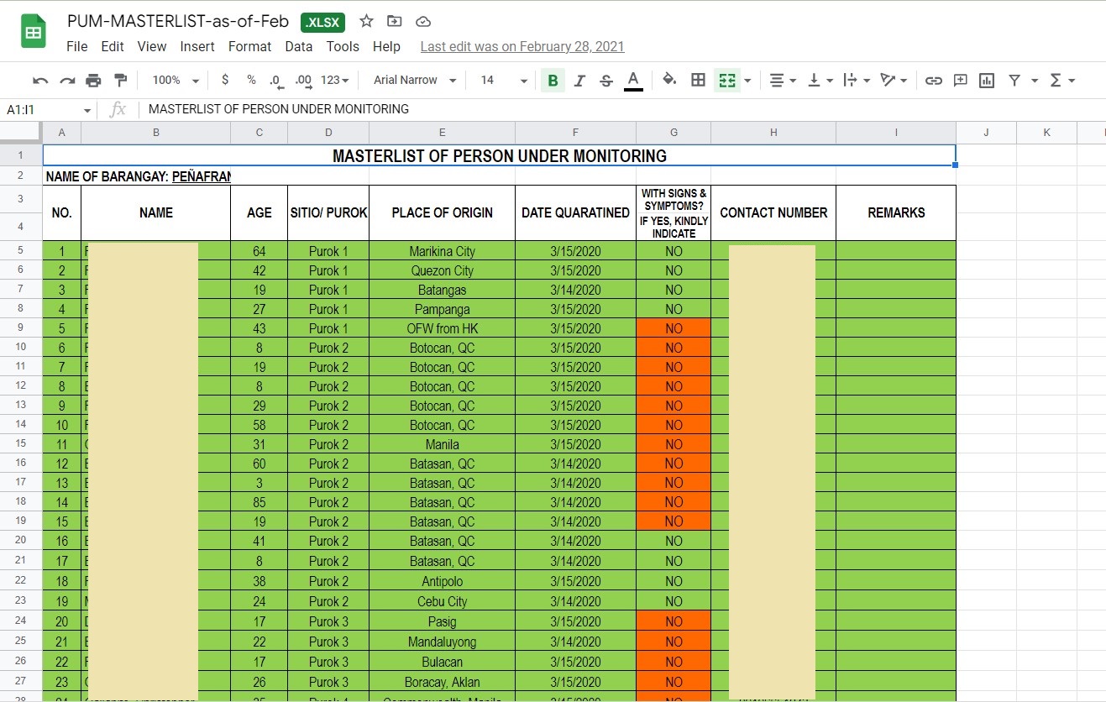Undo the last action
This screenshot has height=702, width=1106.
[40, 81]
